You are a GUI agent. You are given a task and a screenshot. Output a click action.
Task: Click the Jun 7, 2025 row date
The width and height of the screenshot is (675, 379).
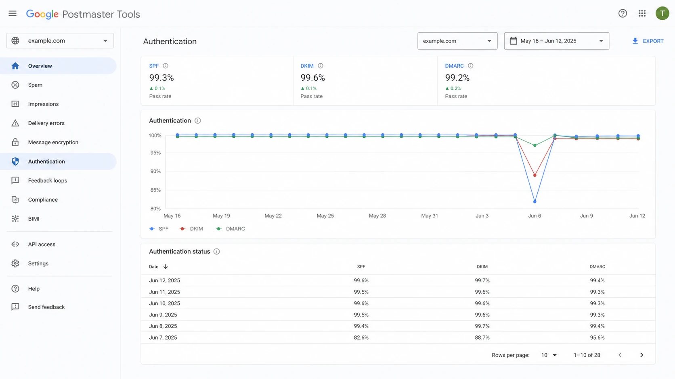coord(163,338)
